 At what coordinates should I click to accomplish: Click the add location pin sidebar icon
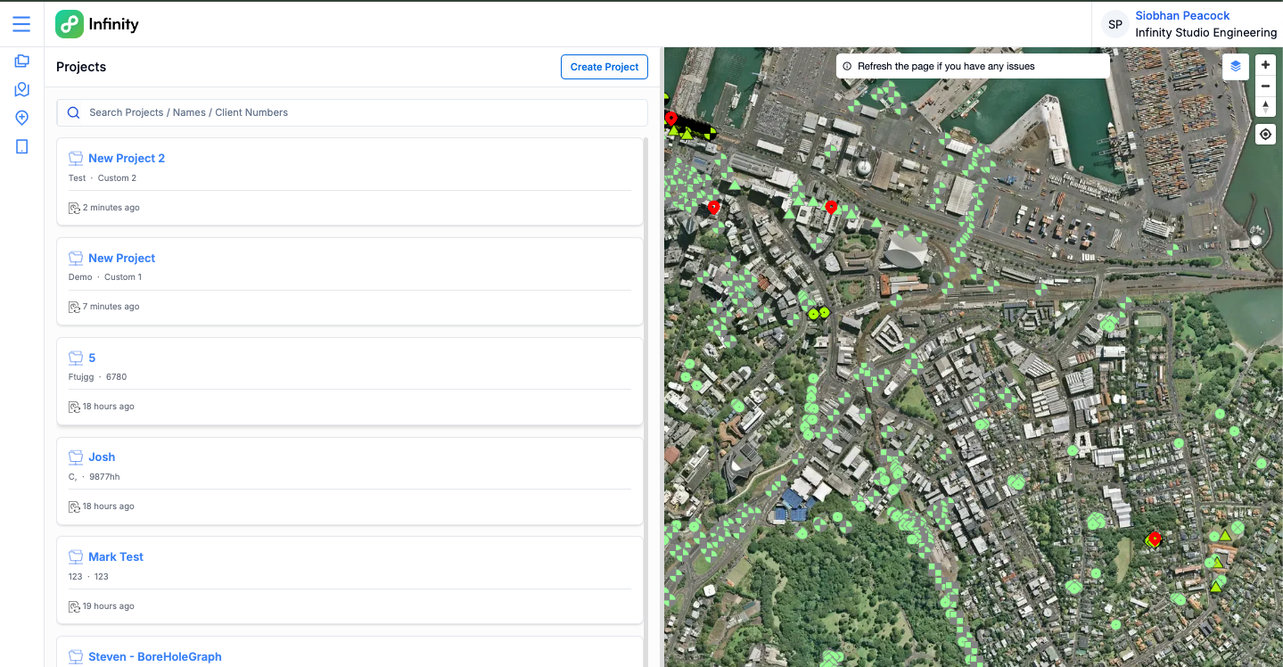tap(21, 118)
